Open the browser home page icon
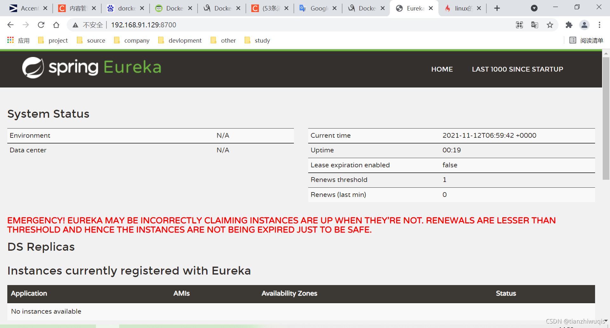The image size is (610, 328). (56, 25)
